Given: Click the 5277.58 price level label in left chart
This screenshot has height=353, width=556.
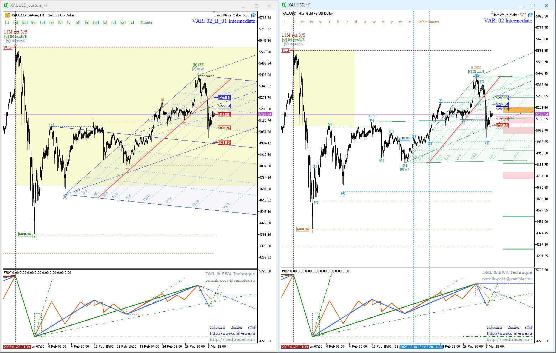Looking at the screenshot, I should click(224, 98).
